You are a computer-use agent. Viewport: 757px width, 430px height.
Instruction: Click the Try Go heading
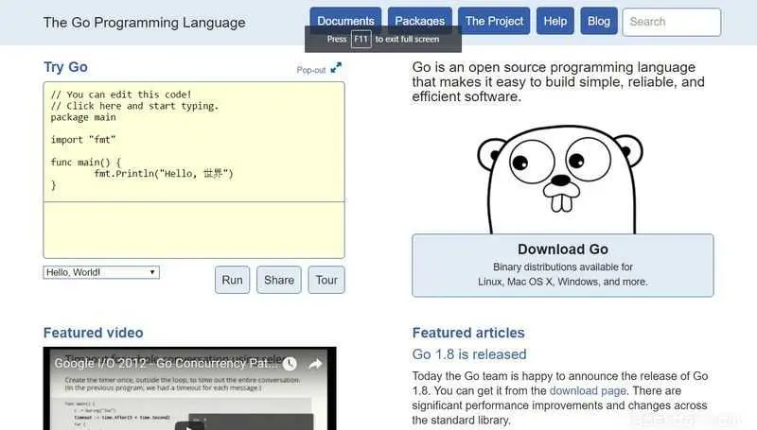click(x=65, y=67)
